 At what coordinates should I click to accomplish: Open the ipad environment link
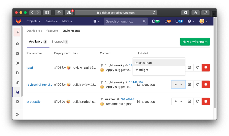(x=30, y=68)
